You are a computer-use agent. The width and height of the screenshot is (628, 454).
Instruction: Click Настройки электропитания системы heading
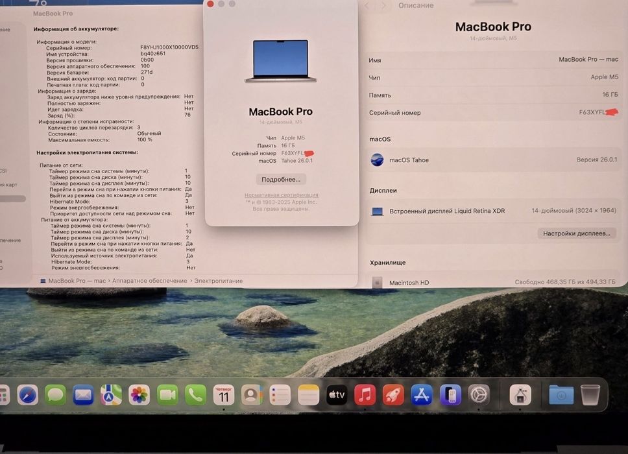(88, 152)
